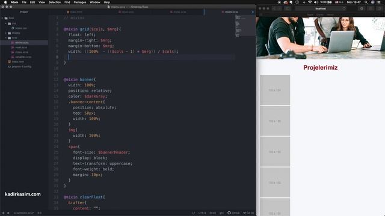This screenshot has height=216, width=385.
Task: Open the View menu
Action: tap(42, 2)
